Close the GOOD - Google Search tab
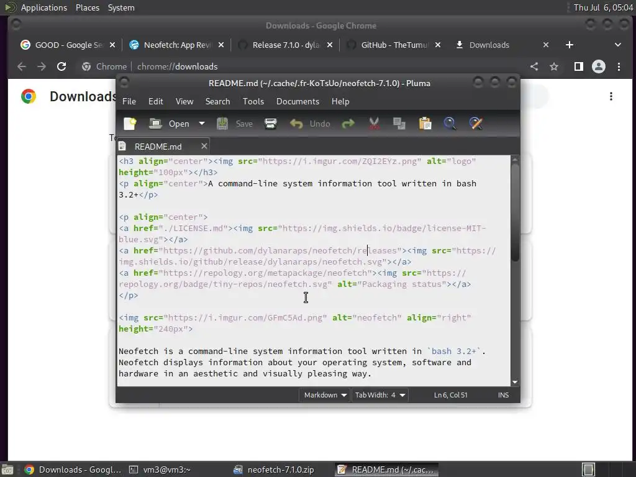 coord(112,45)
